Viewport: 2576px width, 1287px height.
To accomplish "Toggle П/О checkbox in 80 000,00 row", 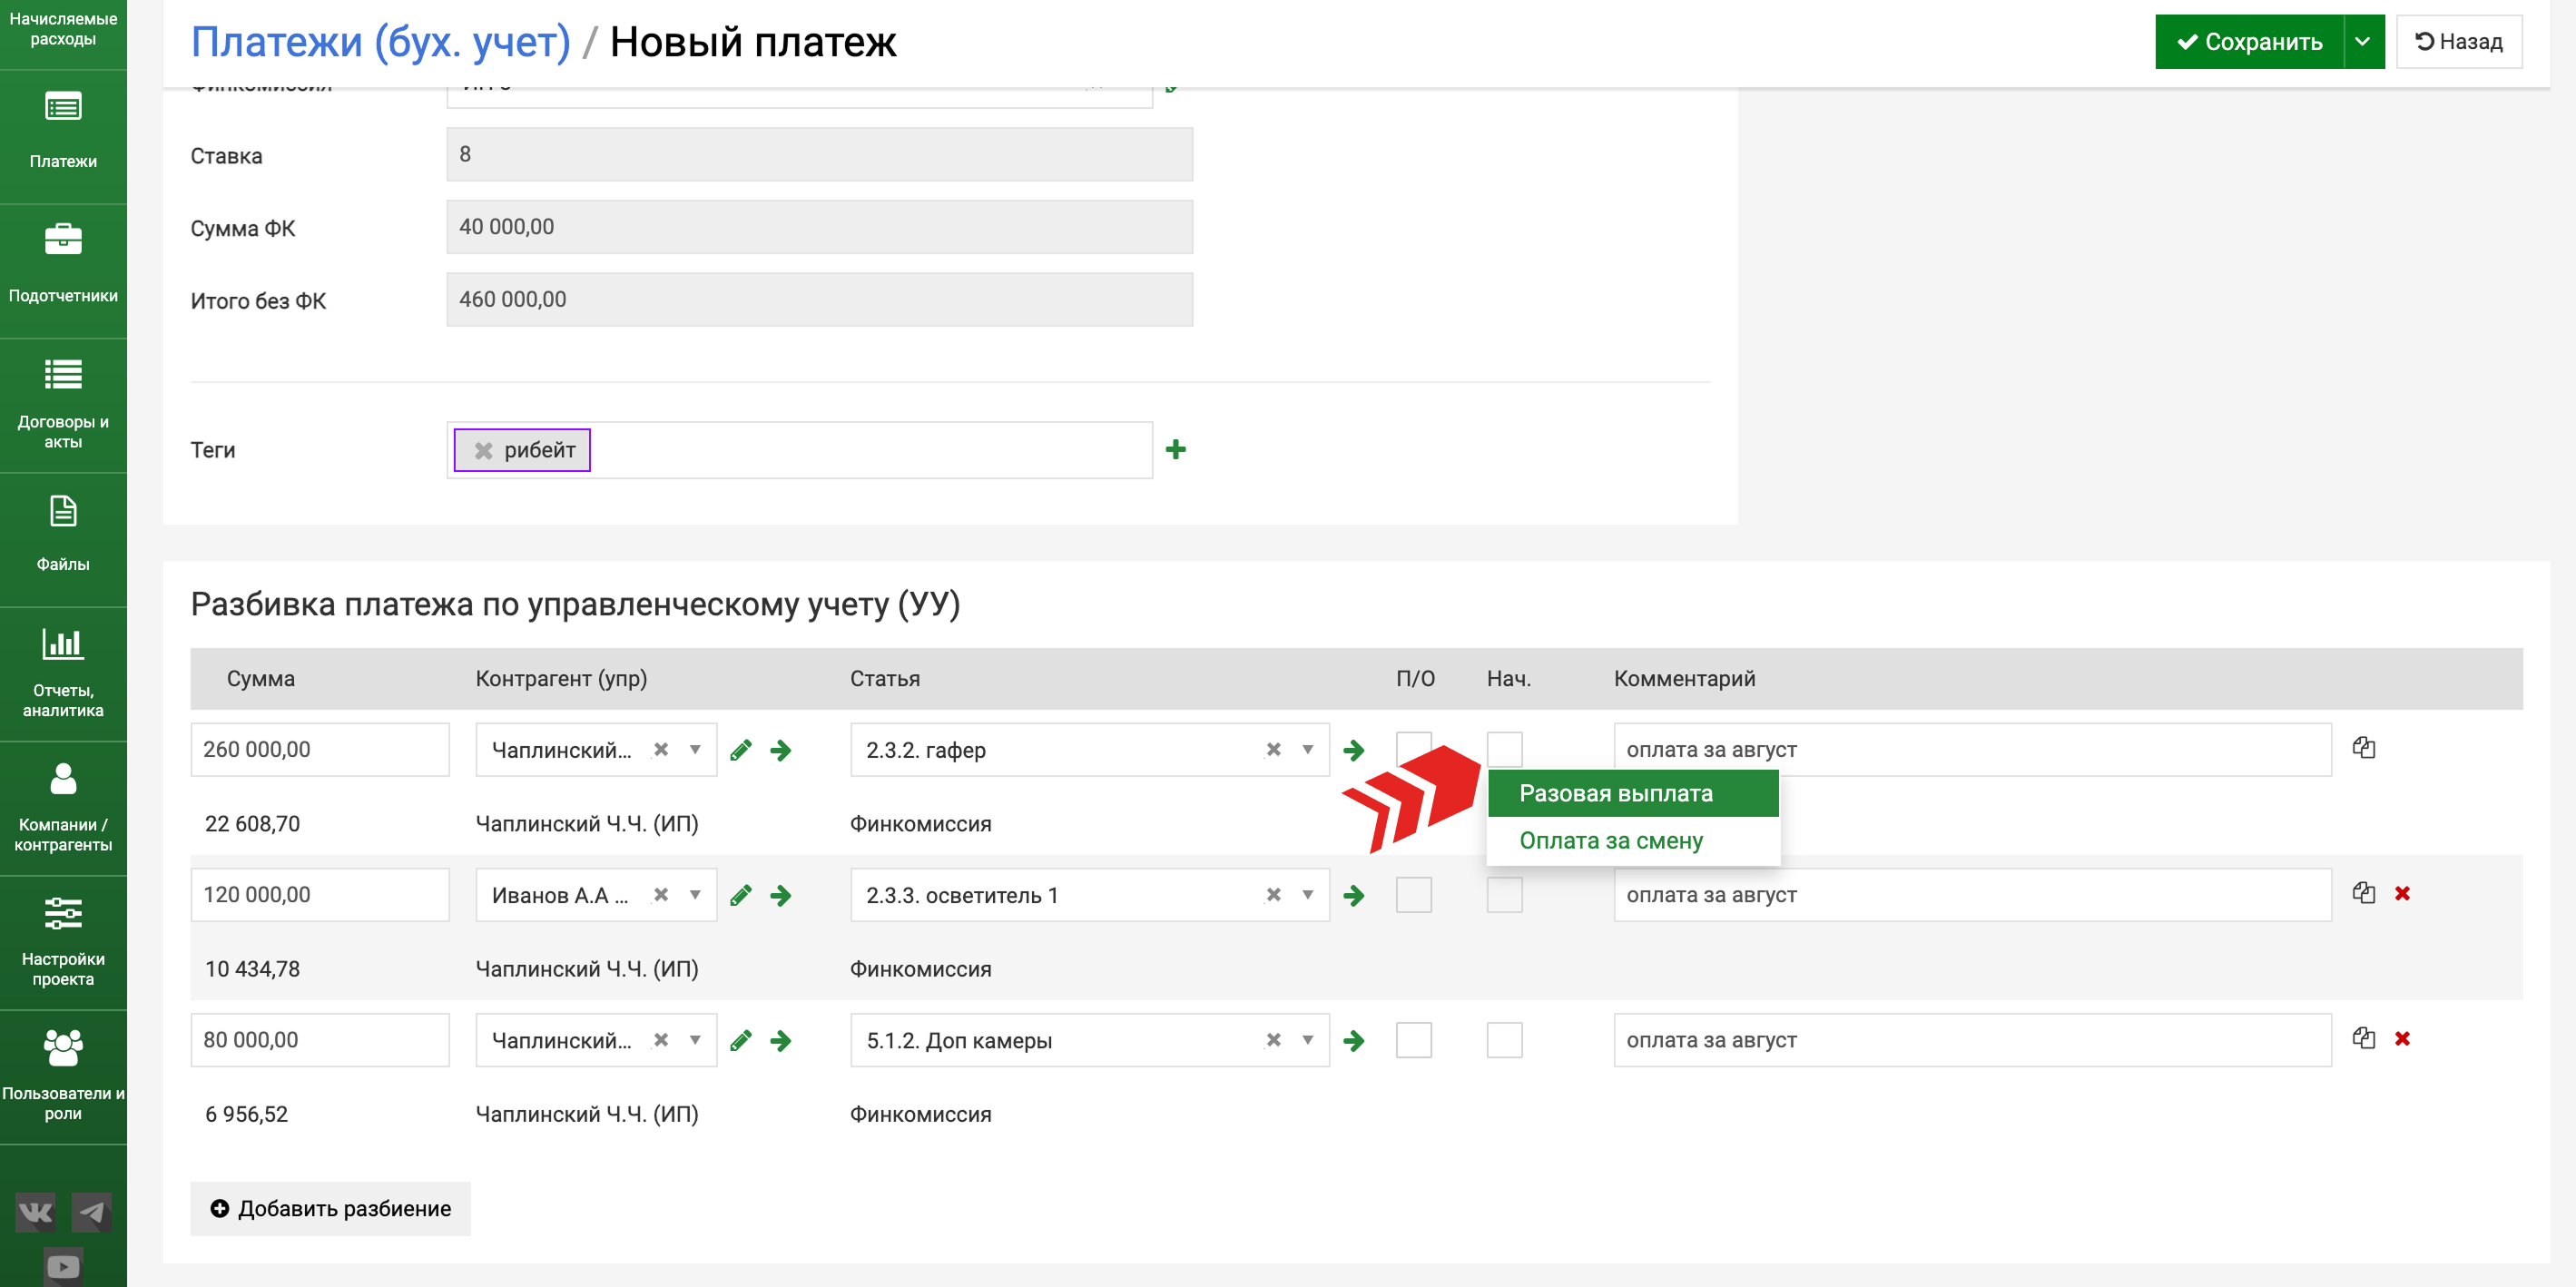I will 1413,1040.
